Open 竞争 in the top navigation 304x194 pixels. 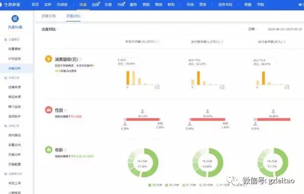pyautogui.click(x=203, y=4)
